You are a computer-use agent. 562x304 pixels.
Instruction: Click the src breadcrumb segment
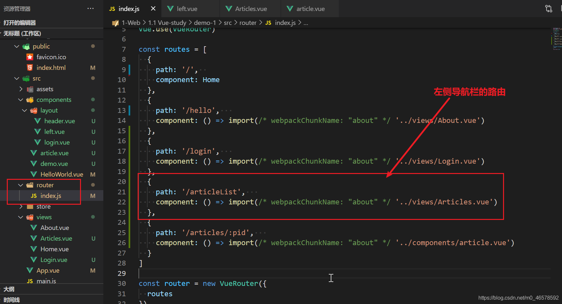pos(228,23)
